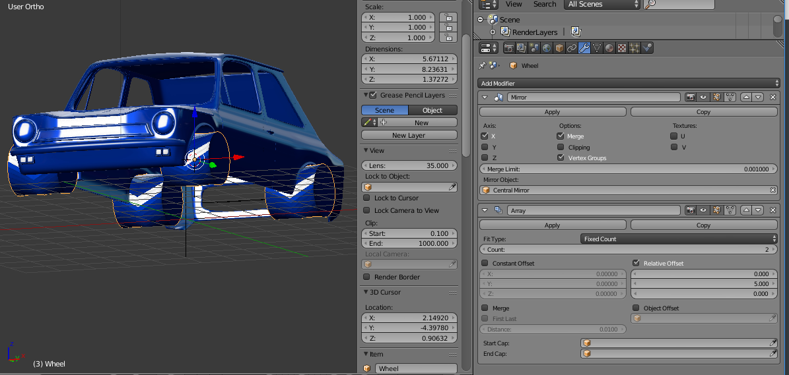Collapse the Array modifier panel
The image size is (789, 375).
click(485, 211)
